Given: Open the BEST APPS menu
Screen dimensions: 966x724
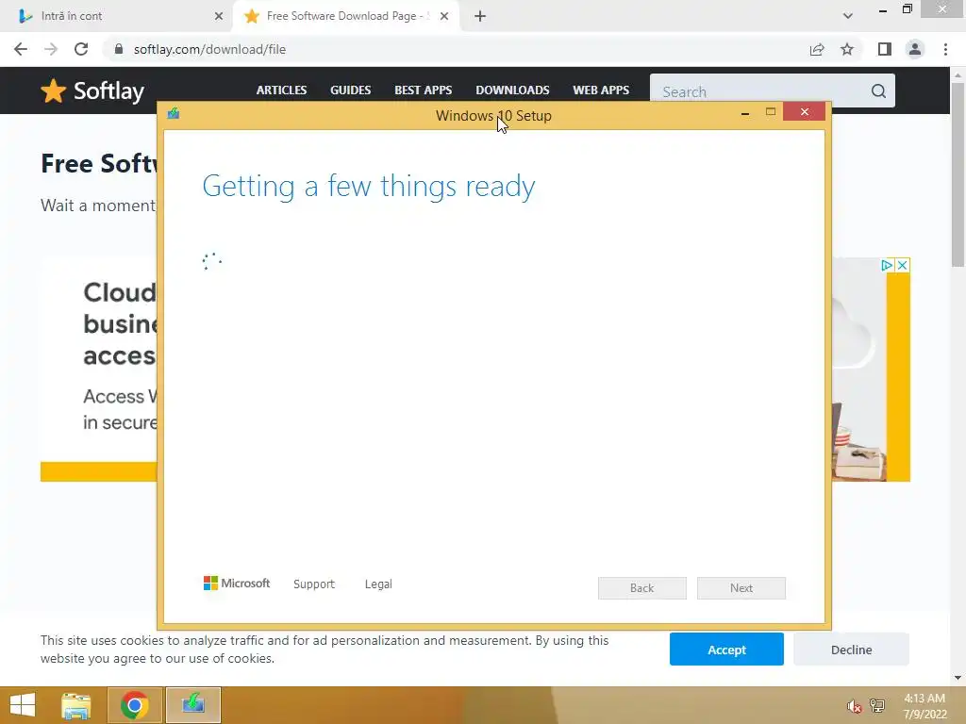Looking at the screenshot, I should [x=424, y=90].
